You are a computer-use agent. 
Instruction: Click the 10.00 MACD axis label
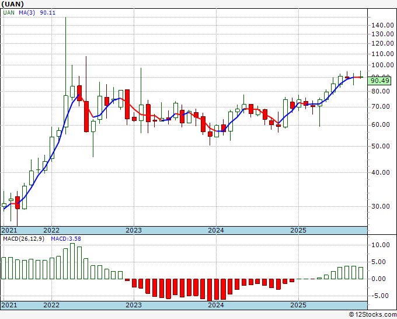[x=381, y=245]
